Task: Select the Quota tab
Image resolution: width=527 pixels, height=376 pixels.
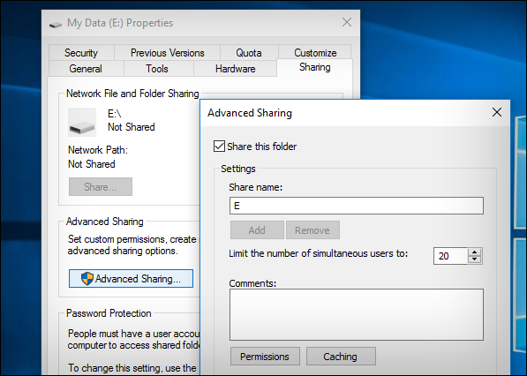Action: click(x=249, y=53)
